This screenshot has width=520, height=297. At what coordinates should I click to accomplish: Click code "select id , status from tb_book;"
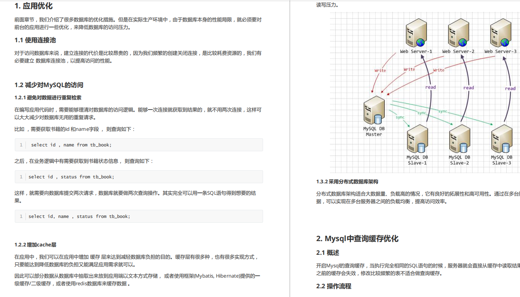[71, 177]
